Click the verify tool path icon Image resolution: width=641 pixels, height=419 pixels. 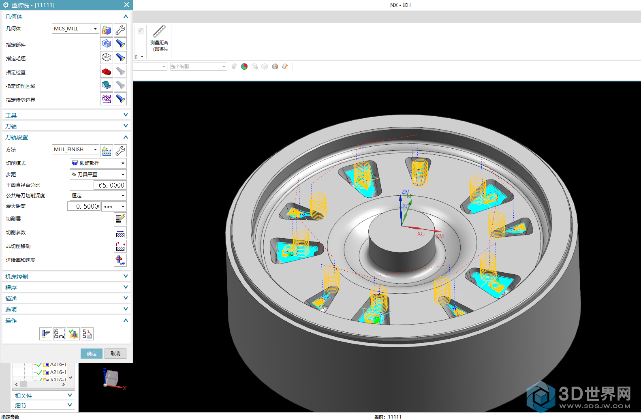click(73, 334)
